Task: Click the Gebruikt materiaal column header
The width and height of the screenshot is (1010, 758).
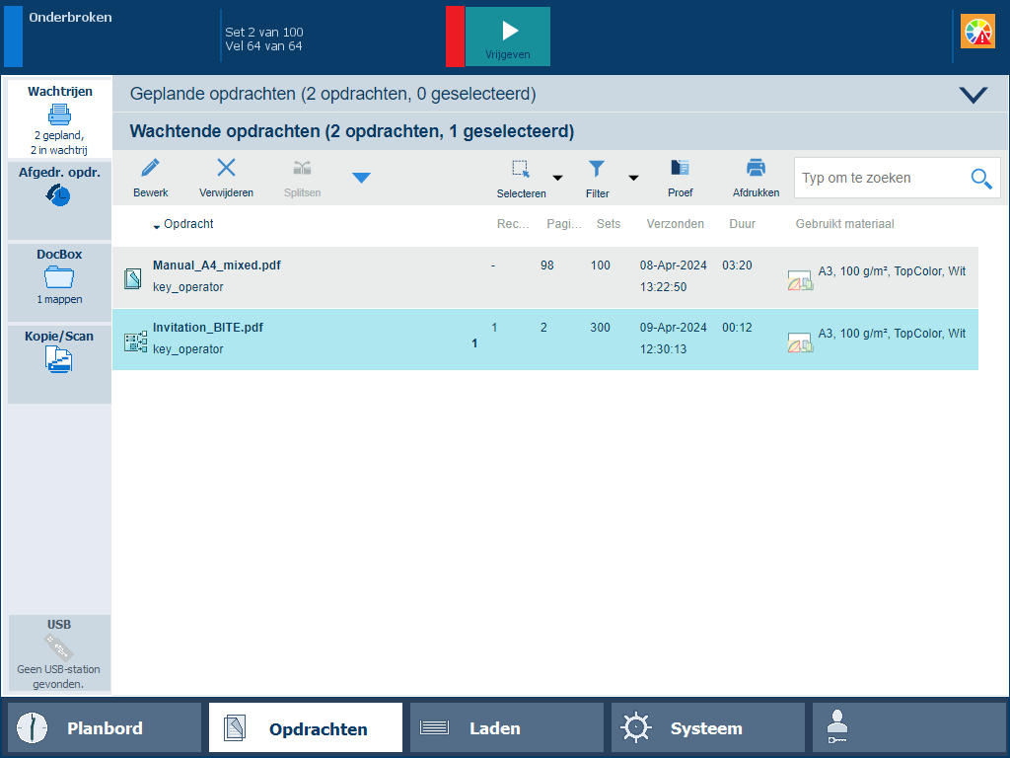Action: click(844, 224)
